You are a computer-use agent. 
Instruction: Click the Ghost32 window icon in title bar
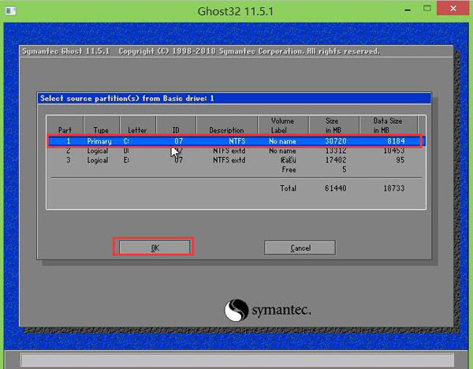pos(10,11)
